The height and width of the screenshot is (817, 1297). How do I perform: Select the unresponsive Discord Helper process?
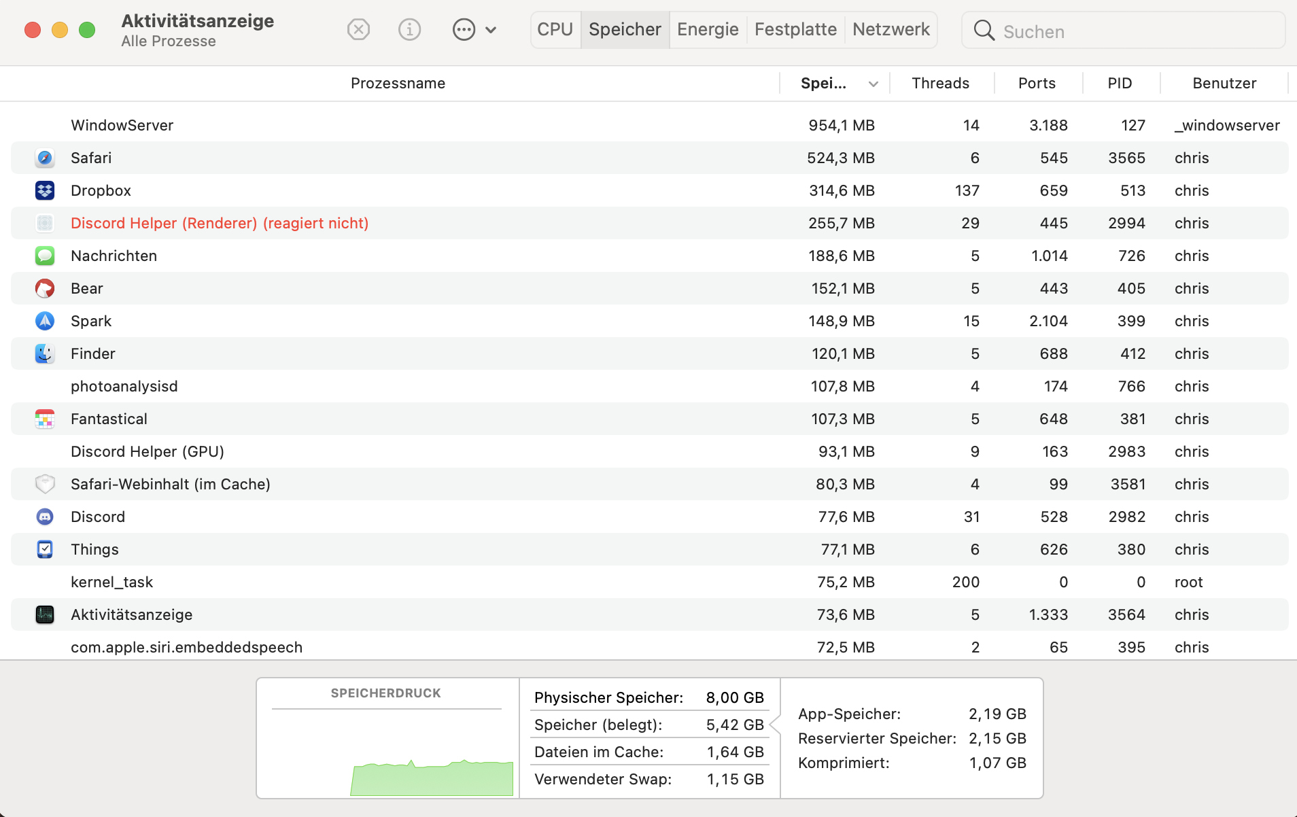(x=219, y=223)
